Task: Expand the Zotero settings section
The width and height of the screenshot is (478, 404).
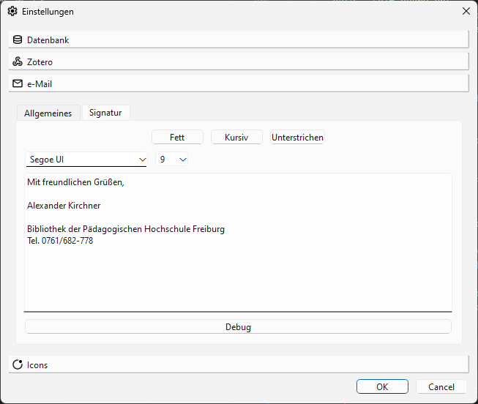Action: pyautogui.click(x=239, y=61)
